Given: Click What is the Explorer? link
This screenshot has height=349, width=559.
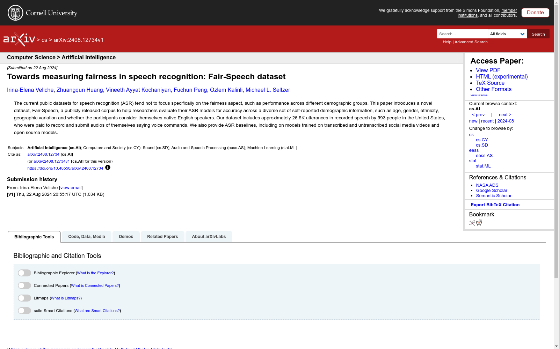Looking at the screenshot, I should (x=95, y=273).
